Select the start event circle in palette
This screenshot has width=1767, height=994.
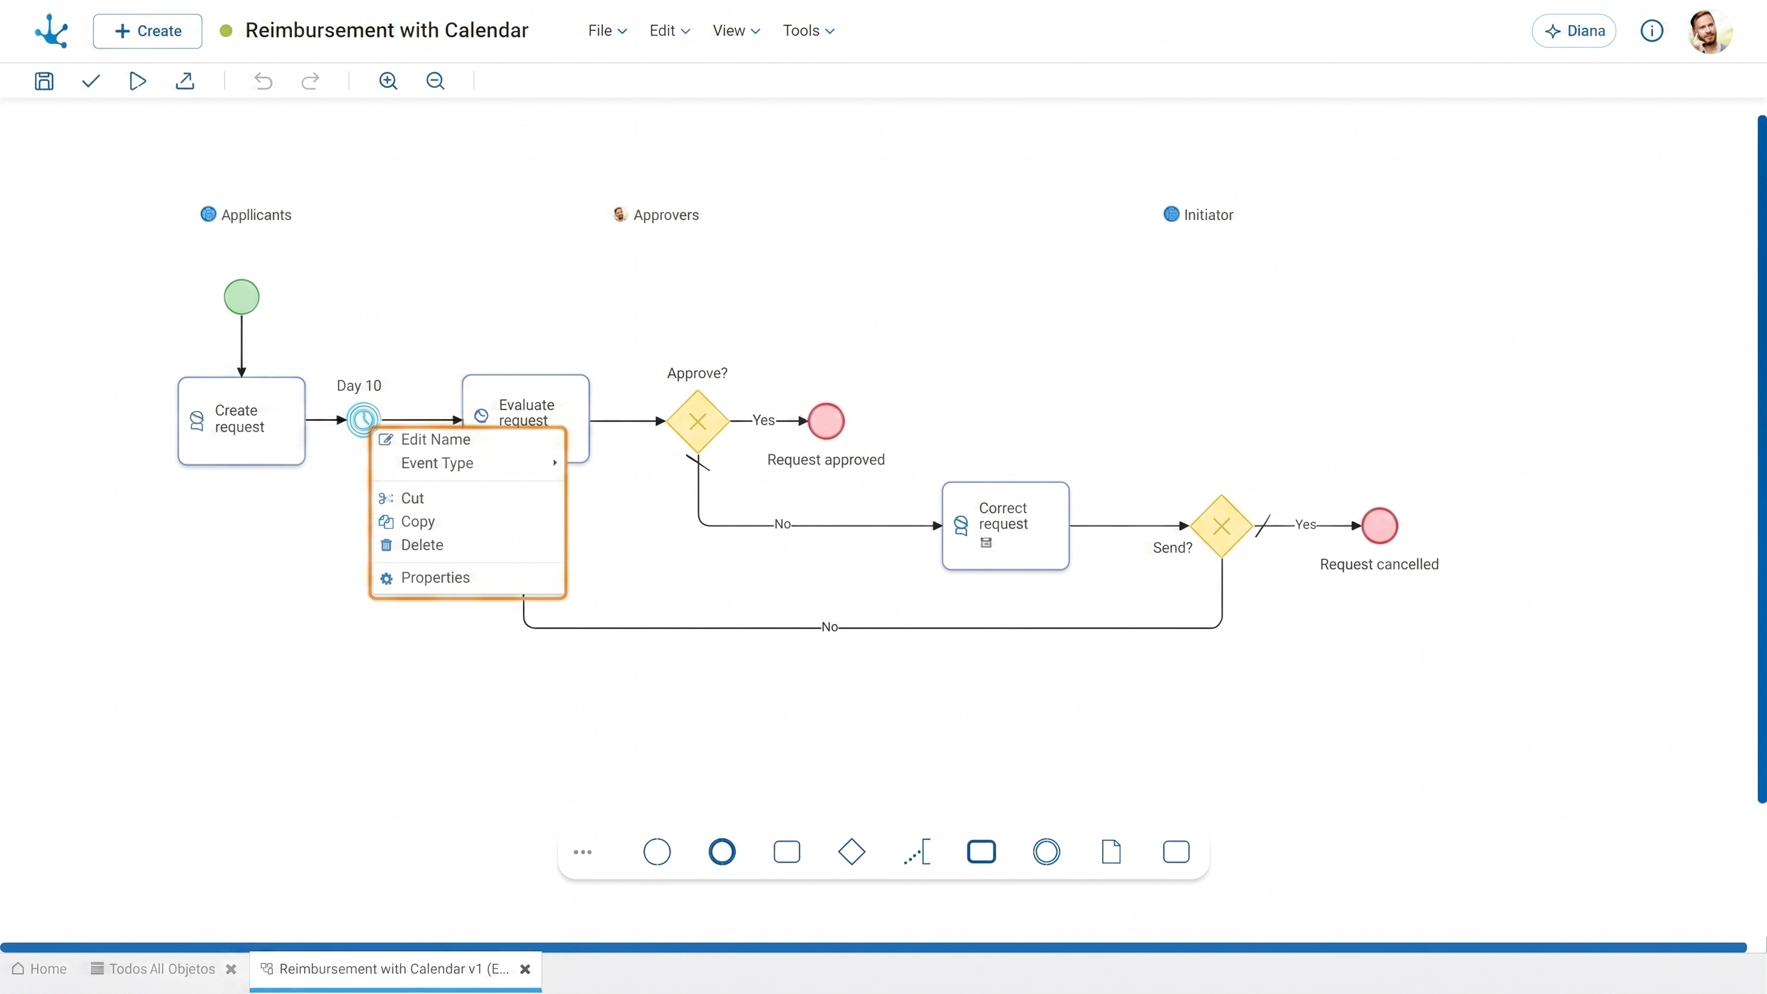pyautogui.click(x=656, y=852)
